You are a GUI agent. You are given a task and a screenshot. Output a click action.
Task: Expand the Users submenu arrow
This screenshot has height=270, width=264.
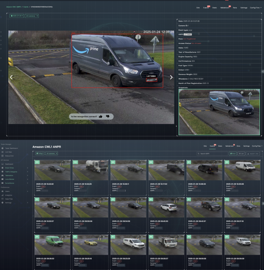click(28, 191)
